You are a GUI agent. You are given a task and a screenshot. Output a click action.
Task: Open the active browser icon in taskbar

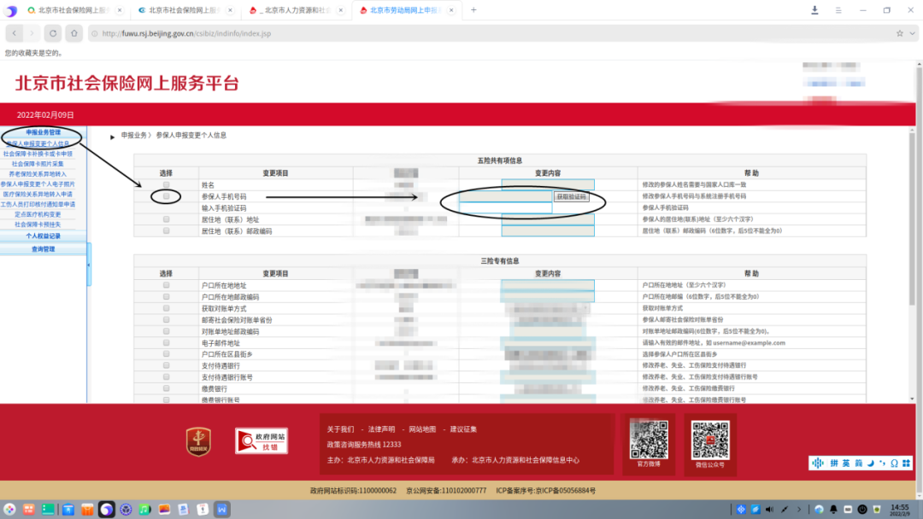coord(106,510)
